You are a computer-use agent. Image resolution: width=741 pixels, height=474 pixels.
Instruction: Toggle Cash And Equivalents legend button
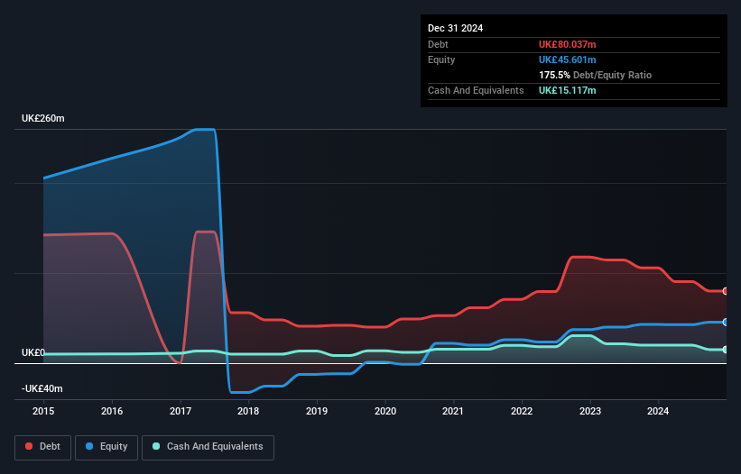tap(208, 447)
